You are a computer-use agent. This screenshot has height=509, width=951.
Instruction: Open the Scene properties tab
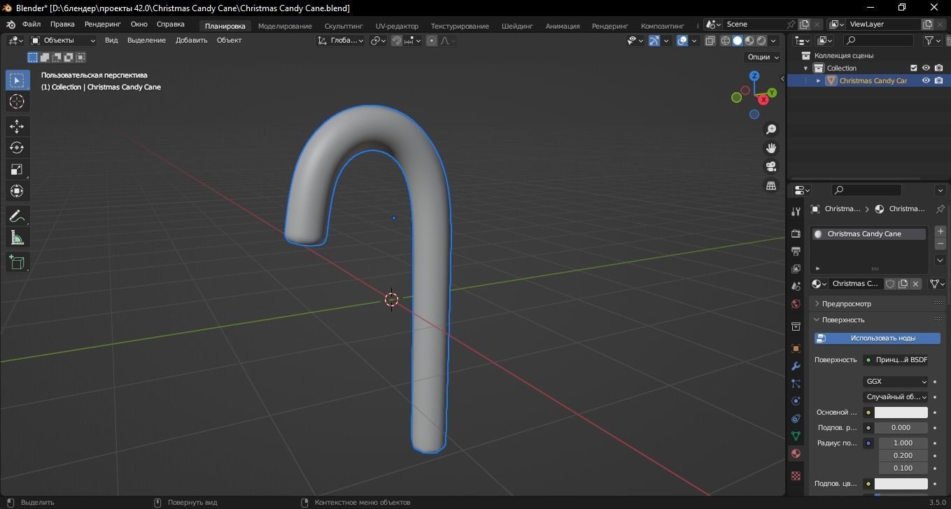[796, 286]
